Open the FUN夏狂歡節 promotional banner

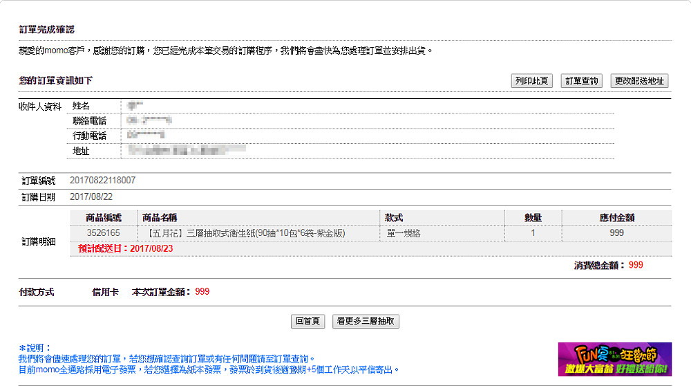click(x=615, y=359)
